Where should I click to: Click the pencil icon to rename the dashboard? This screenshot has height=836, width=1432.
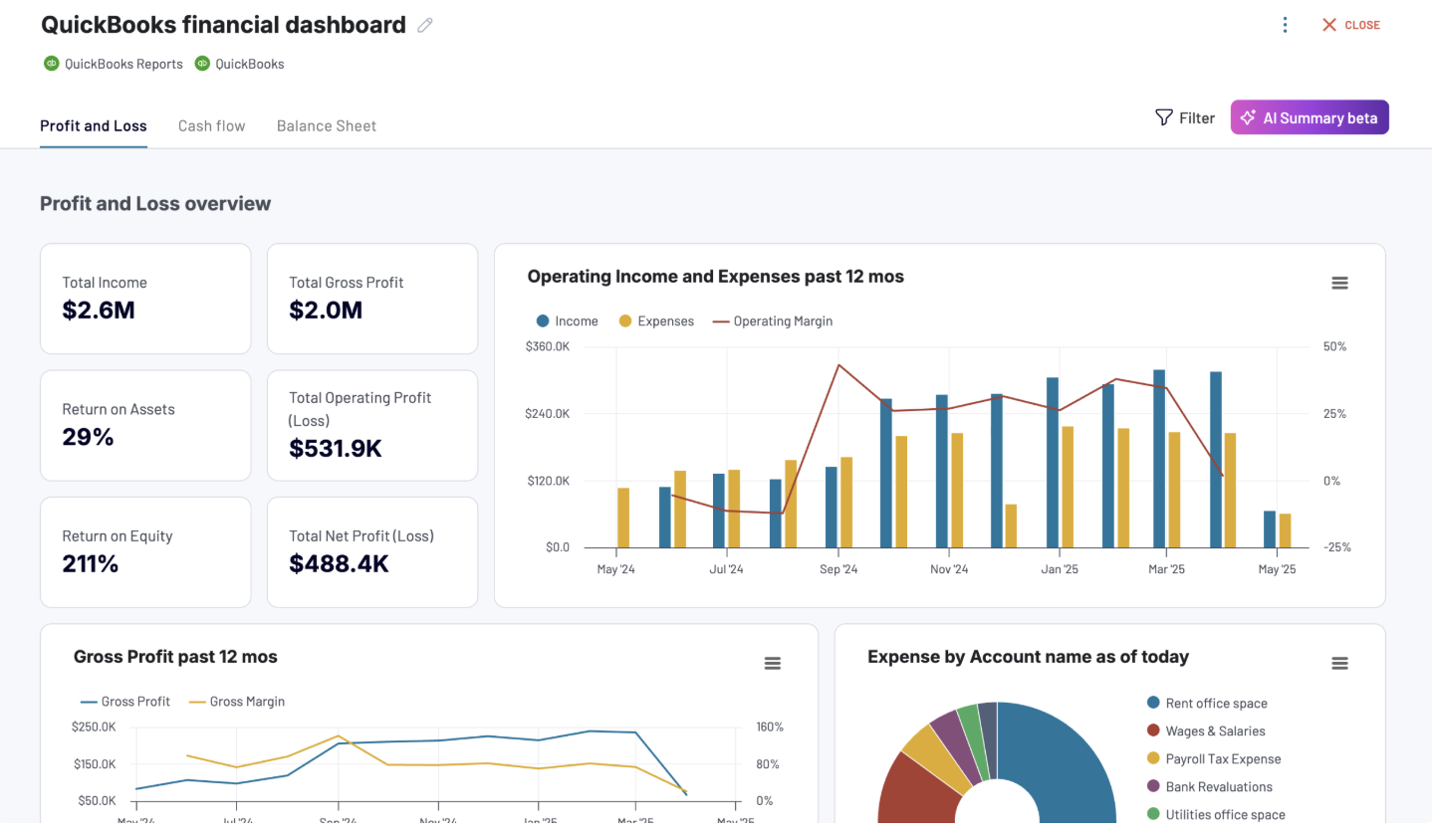[425, 24]
